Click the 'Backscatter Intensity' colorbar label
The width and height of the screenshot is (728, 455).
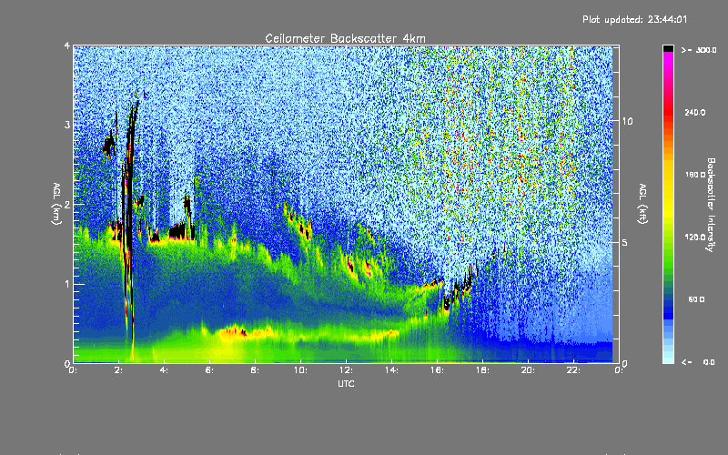point(711,205)
